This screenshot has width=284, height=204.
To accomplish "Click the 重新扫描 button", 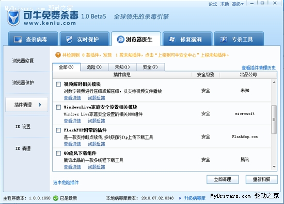I will click(x=262, y=179).
